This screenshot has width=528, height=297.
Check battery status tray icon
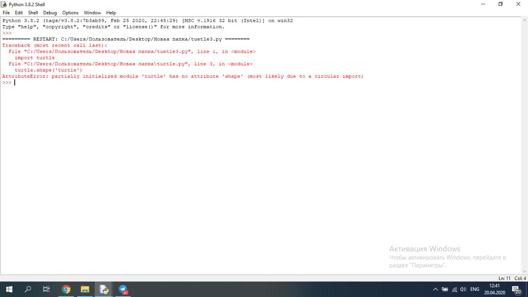coord(445,289)
